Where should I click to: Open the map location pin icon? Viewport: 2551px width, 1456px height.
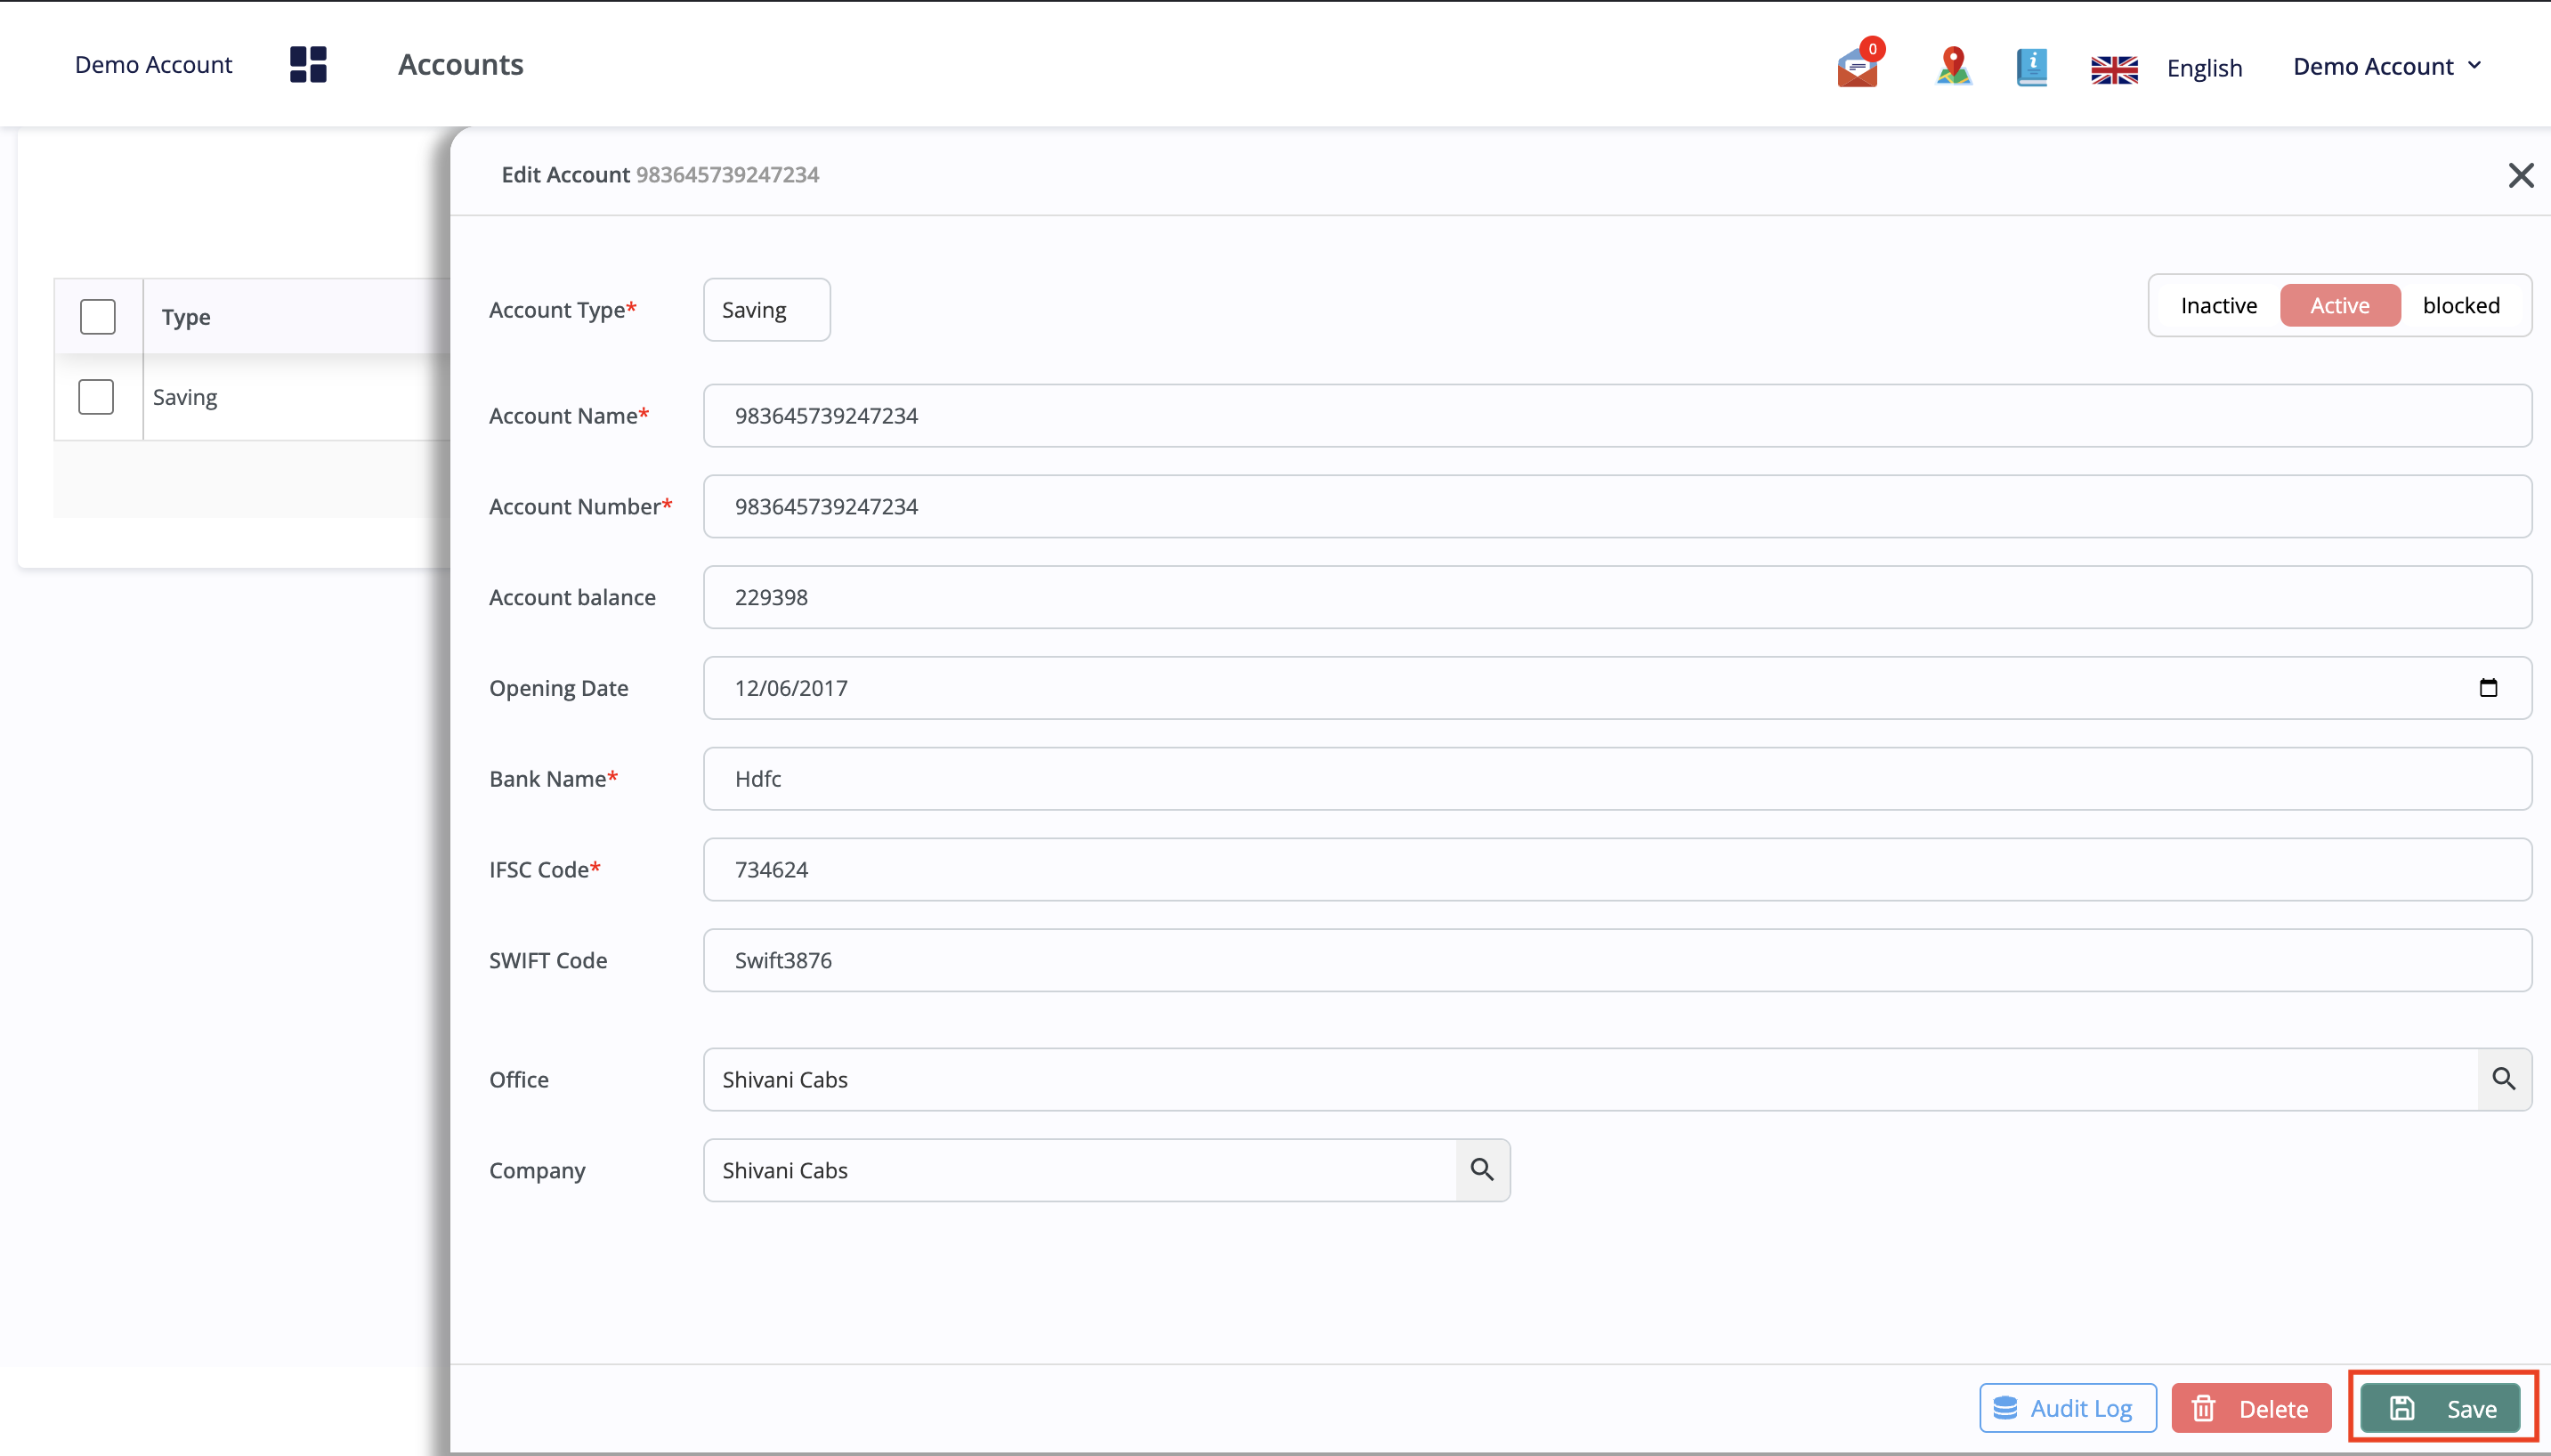(1953, 66)
